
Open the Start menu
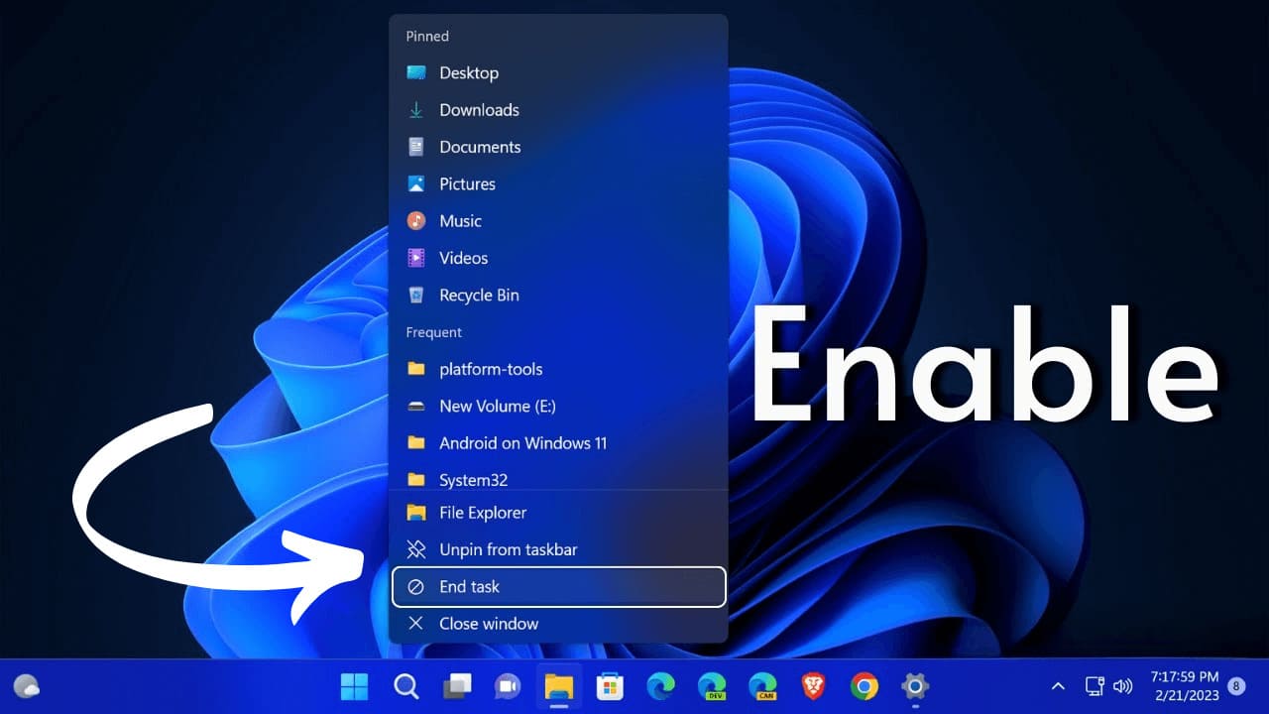coord(355,685)
